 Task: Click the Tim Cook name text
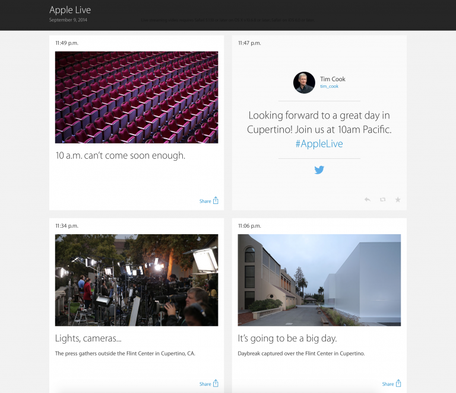point(332,79)
